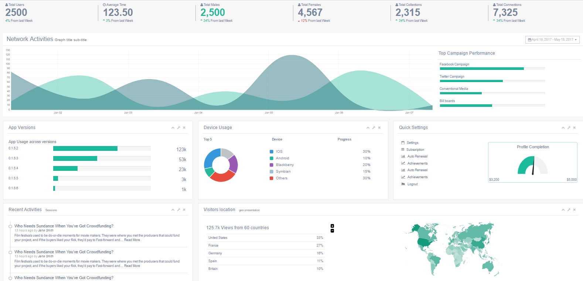Click the Subscription bars icon
The height and width of the screenshot is (281, 583).
click(403, 150)
